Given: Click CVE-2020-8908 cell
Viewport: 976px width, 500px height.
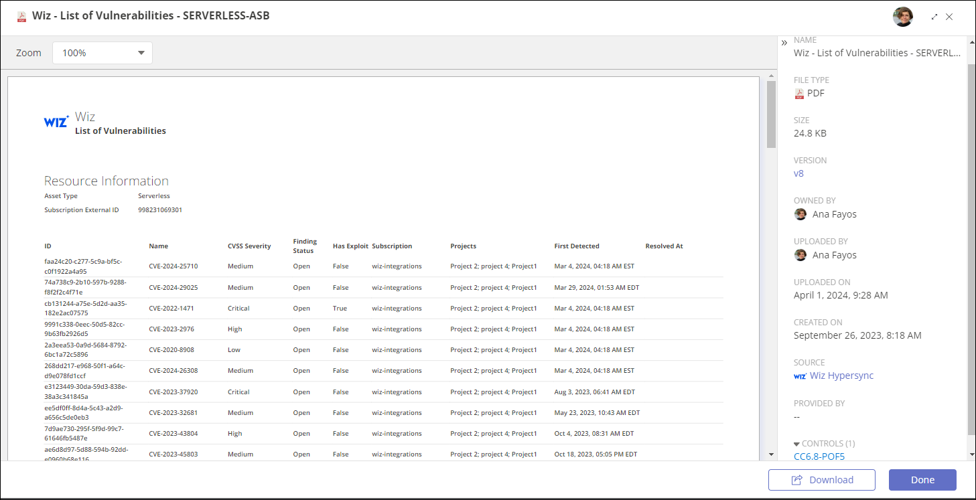Looking at the screenshot, I should pyautogui.click(x=171, y=350).
